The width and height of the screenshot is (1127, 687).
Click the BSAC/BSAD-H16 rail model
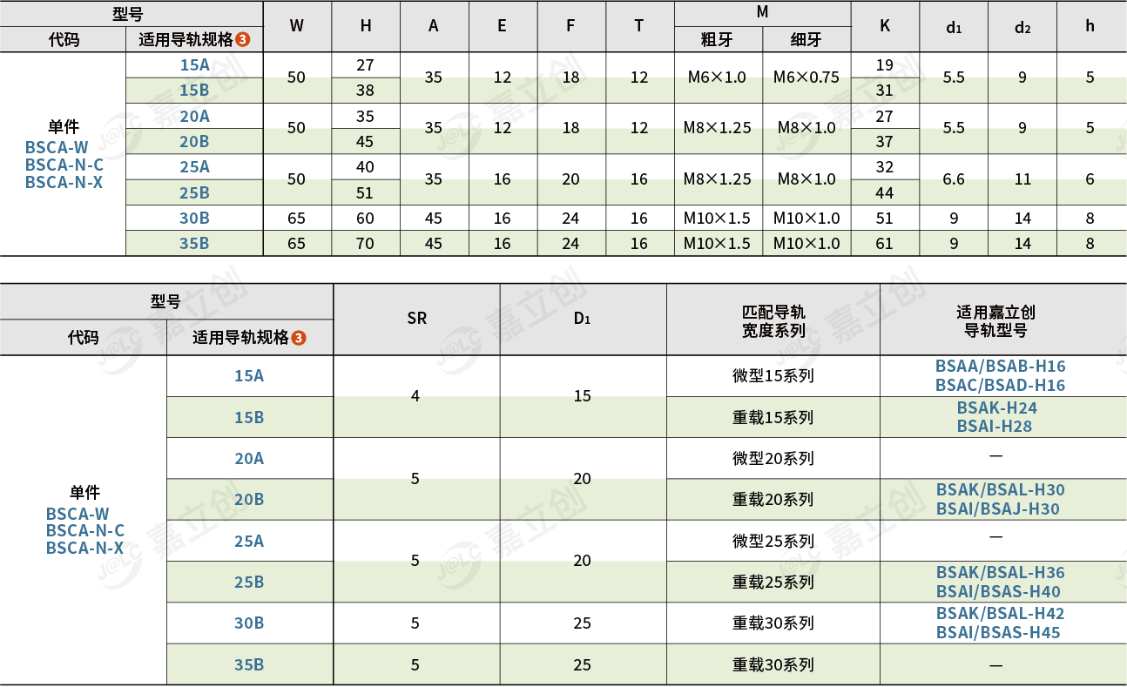1000,385
